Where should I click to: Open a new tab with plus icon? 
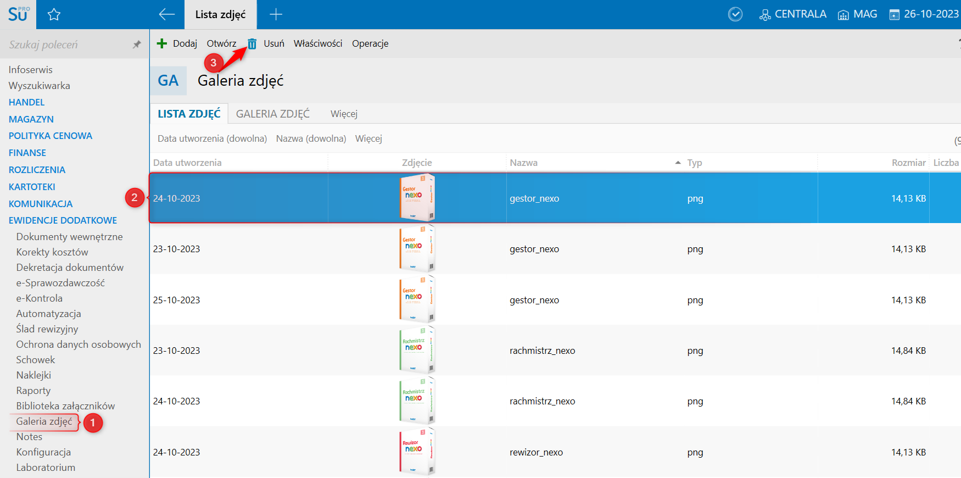pos(276,14)
